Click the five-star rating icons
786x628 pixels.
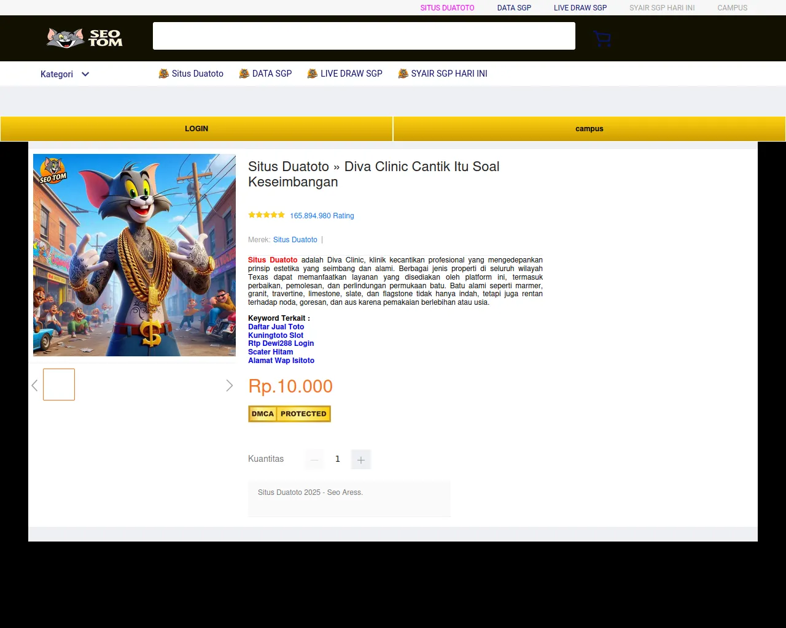click(267, 215)
